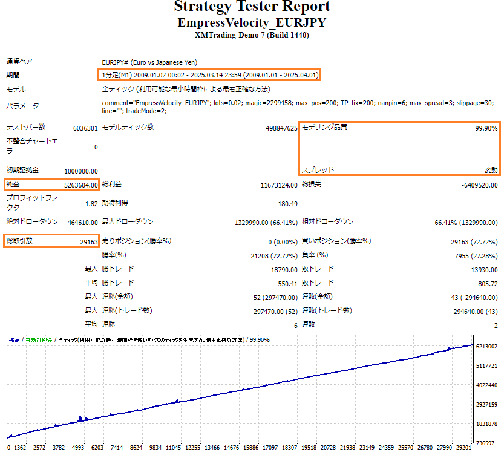The height and width of the screenshot is (458, 504).
Task: Select the average consecutive losses value 2
Action: click(496, 326)
